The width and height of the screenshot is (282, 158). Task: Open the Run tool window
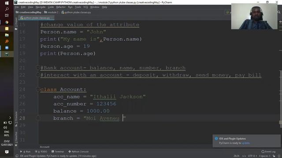coord(26,151)
